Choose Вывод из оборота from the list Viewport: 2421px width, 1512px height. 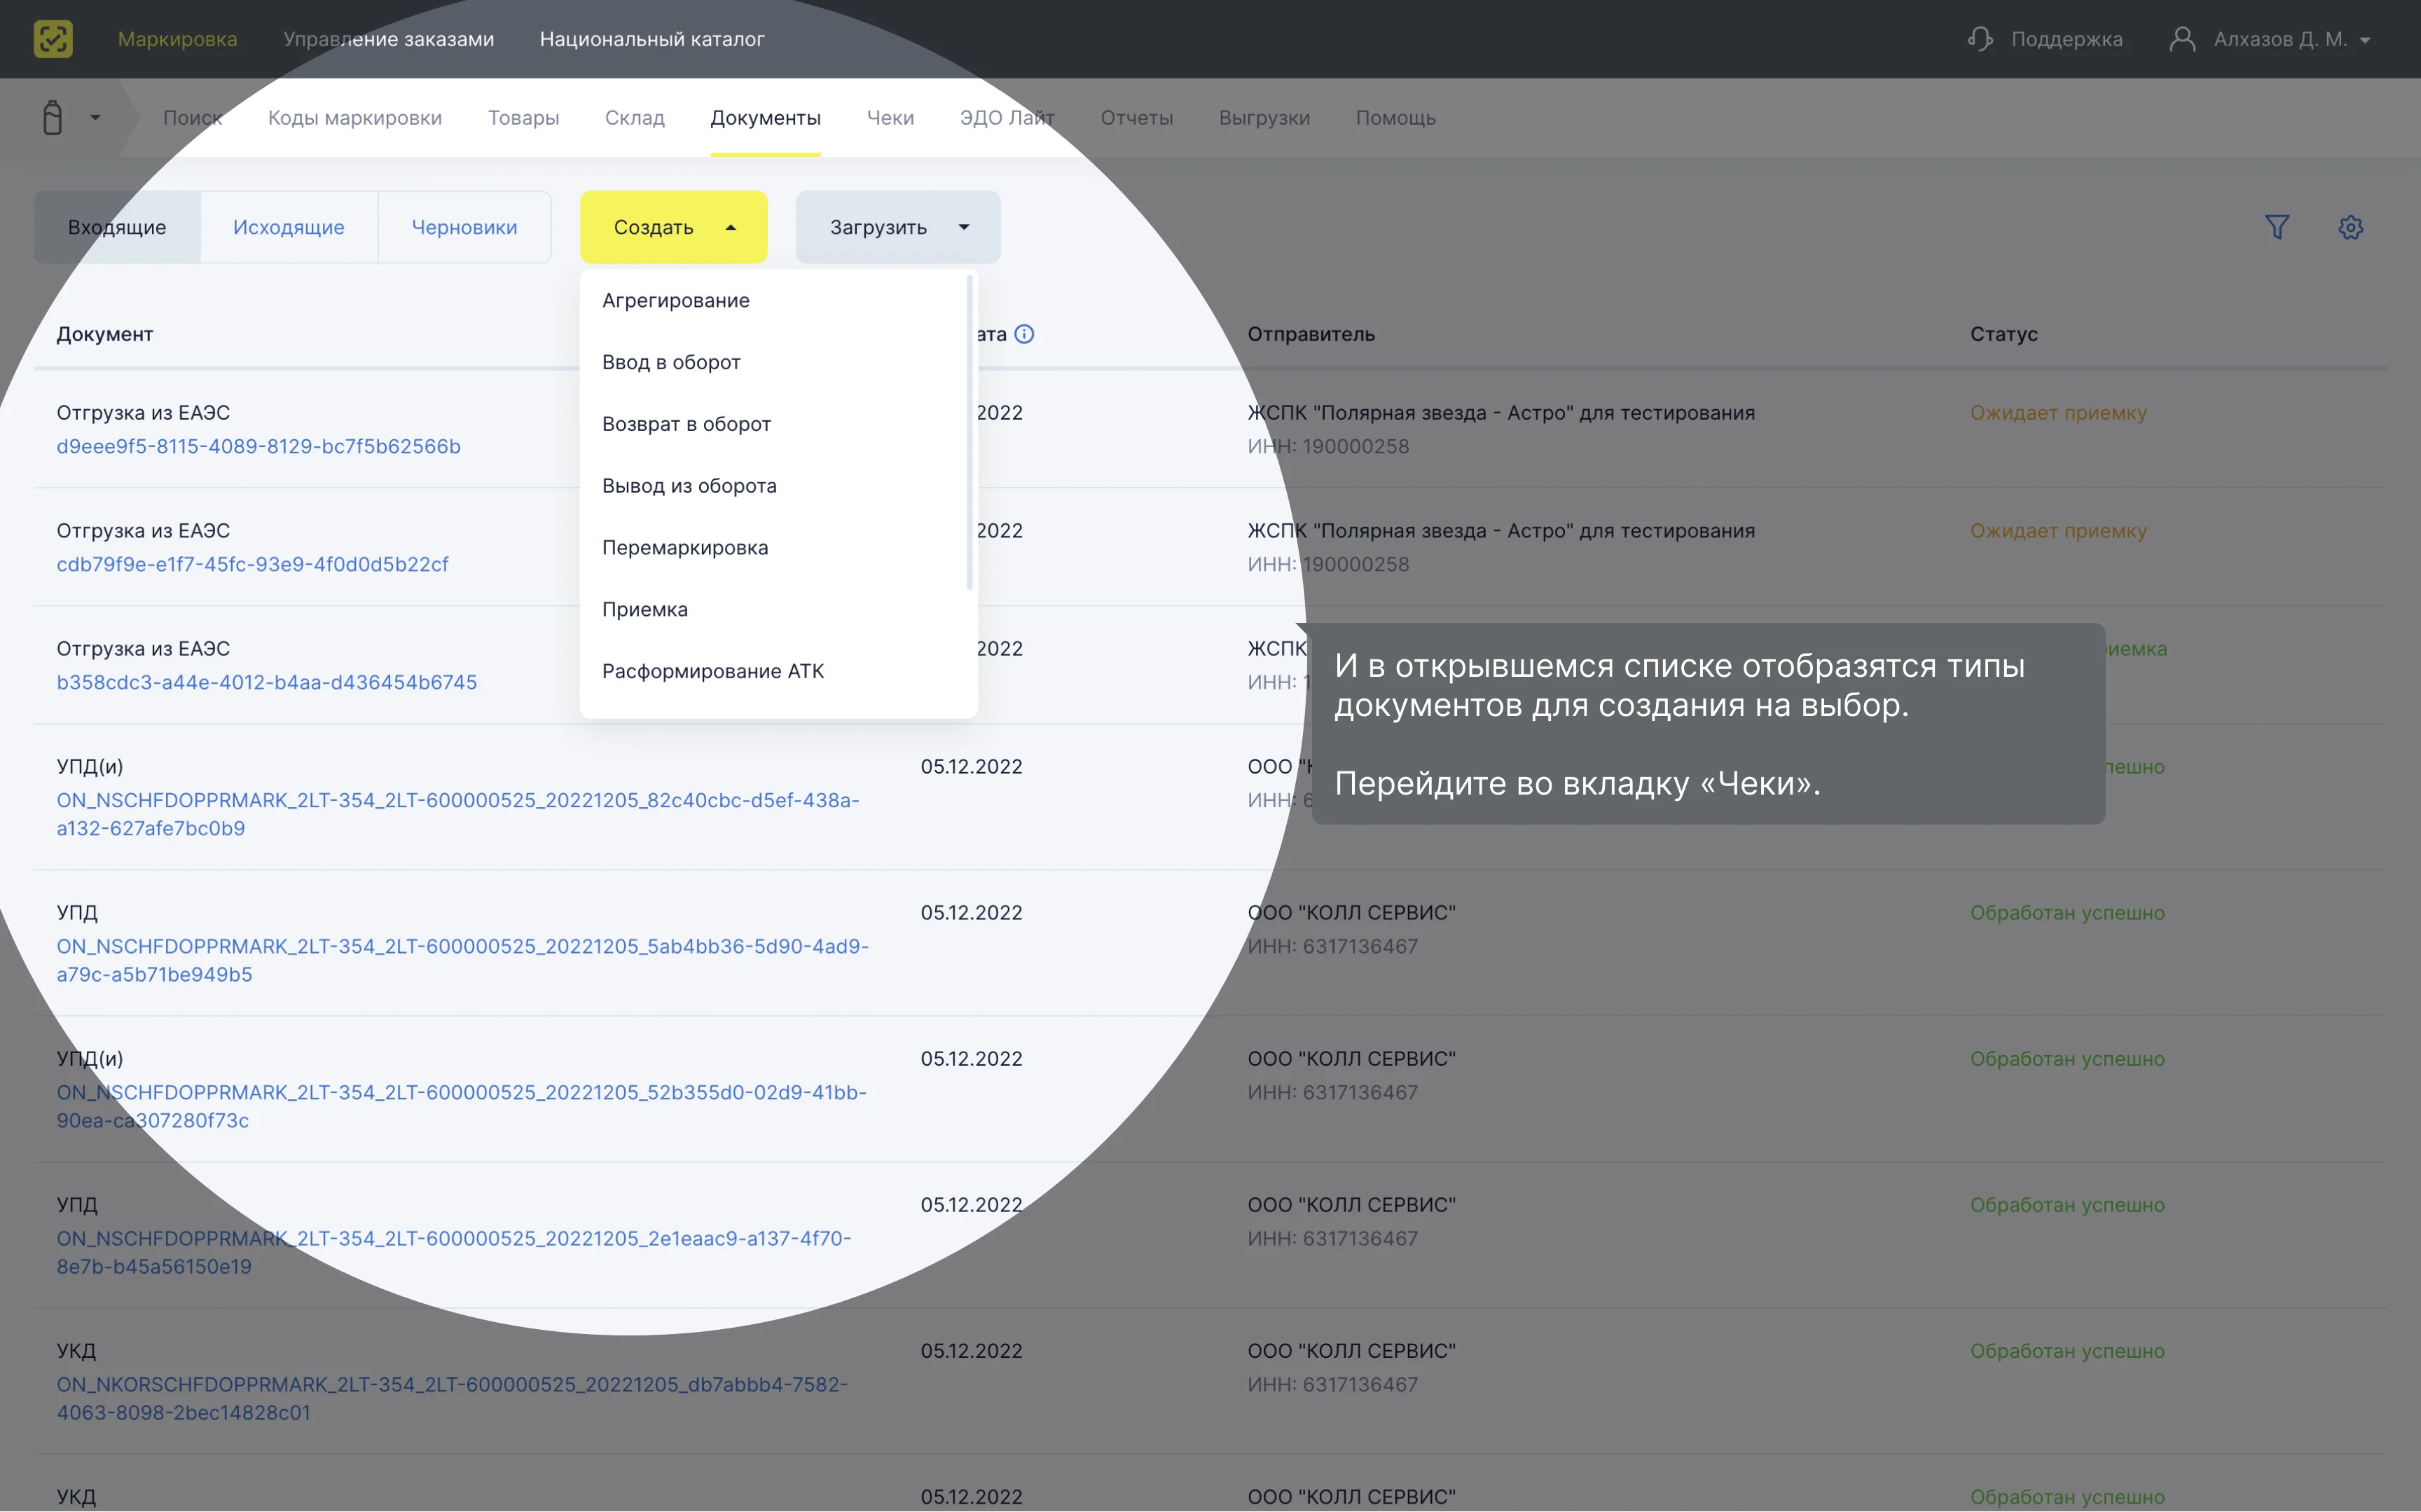[690, 486]
